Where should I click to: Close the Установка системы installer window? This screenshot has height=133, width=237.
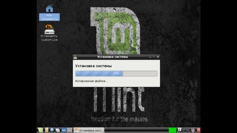tap(158, 57)
